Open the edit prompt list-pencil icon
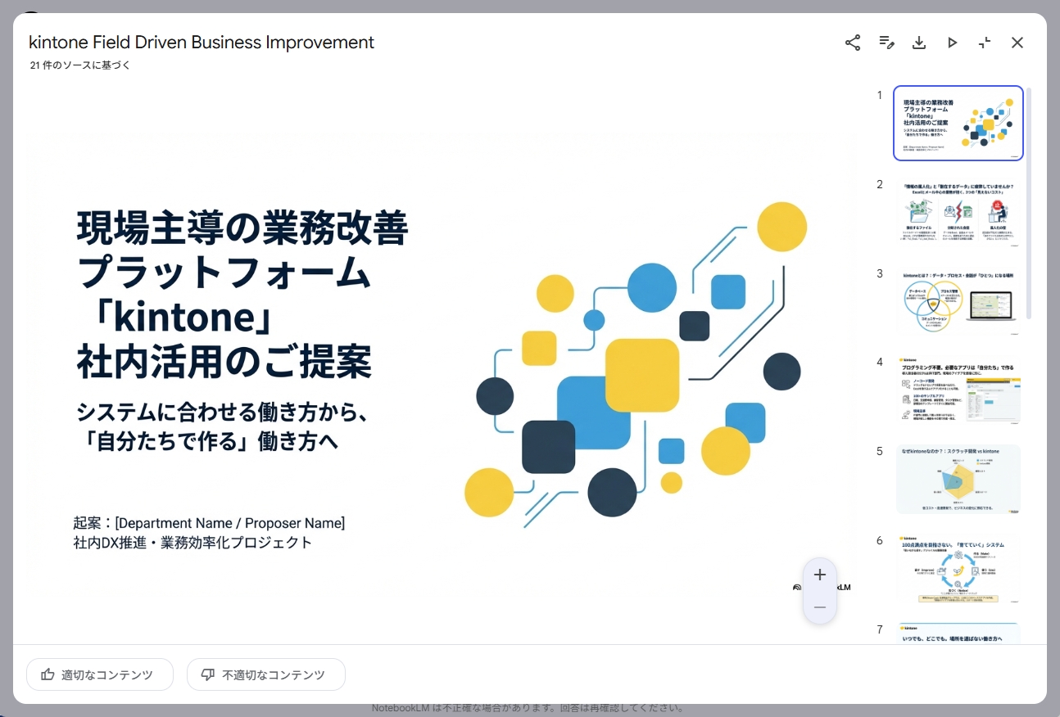 click(886, 43)
